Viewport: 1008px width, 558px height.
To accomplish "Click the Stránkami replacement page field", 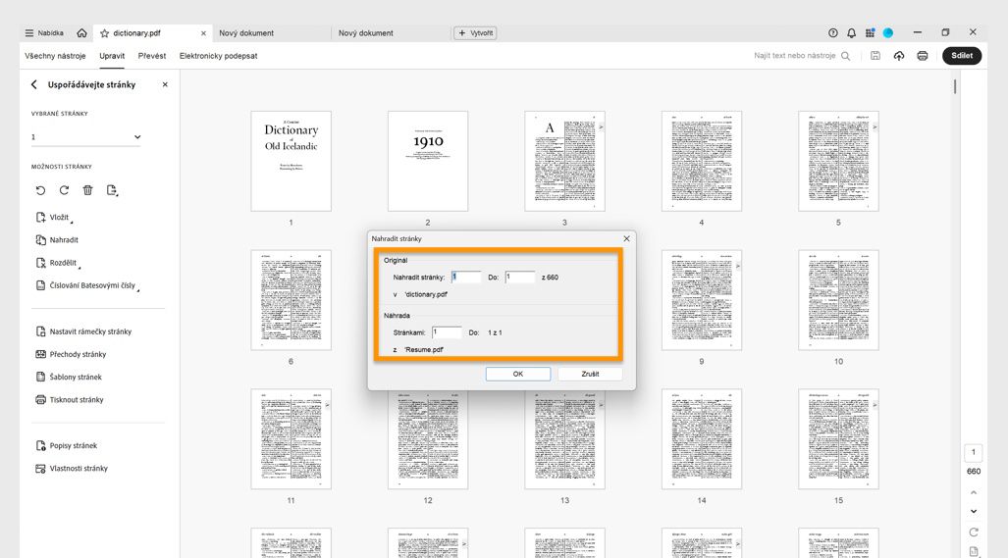I will [x=447, y=332].
